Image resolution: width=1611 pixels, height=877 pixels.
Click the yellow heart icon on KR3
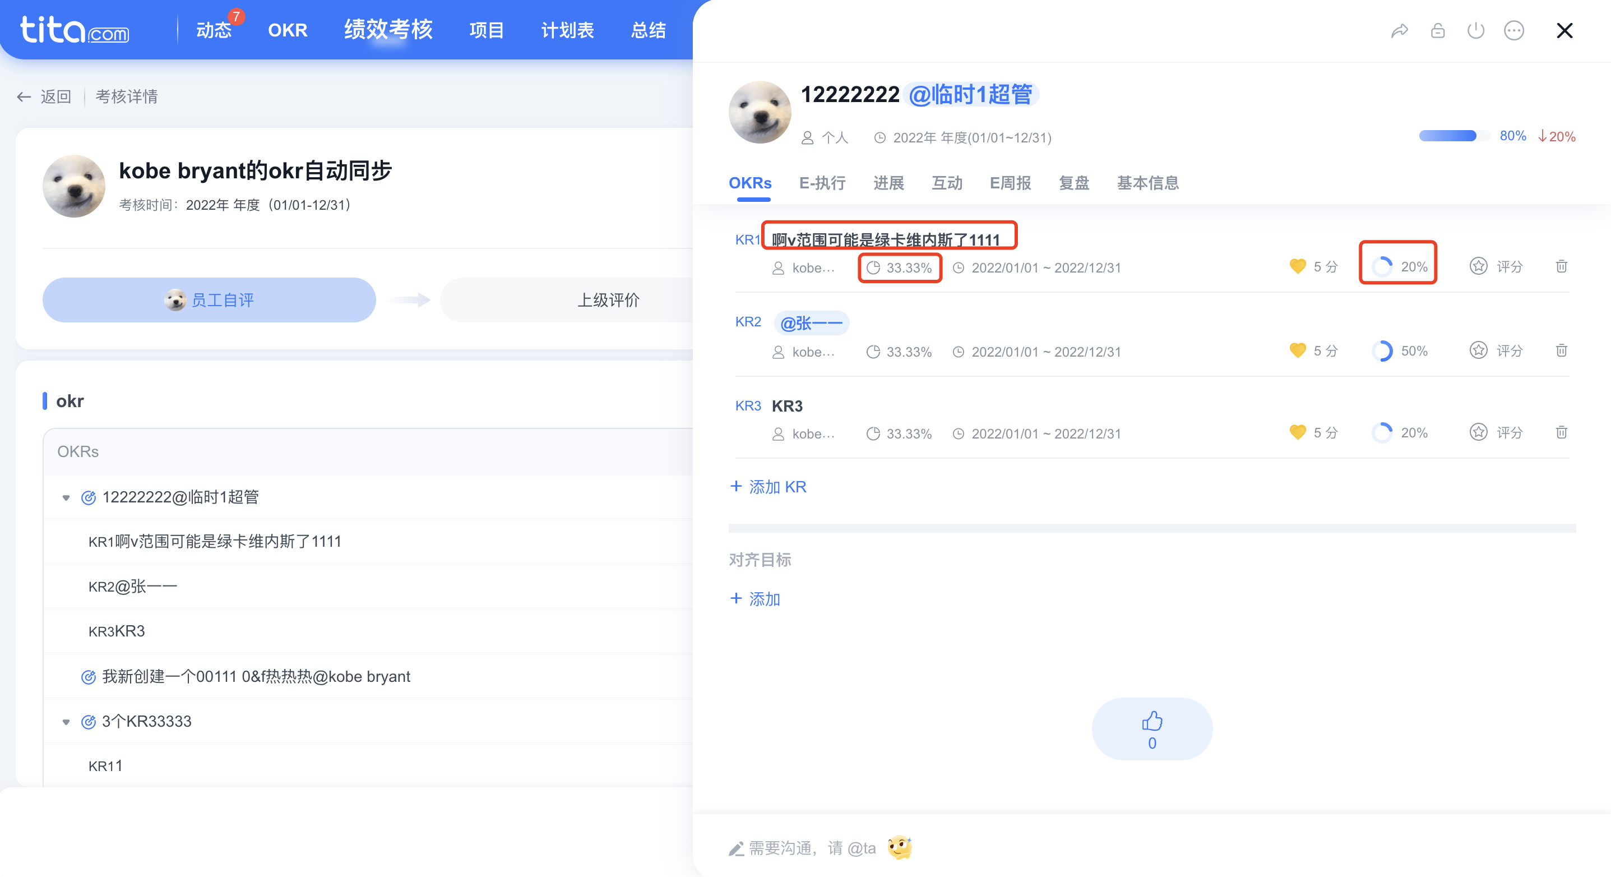pos(1297,432)
